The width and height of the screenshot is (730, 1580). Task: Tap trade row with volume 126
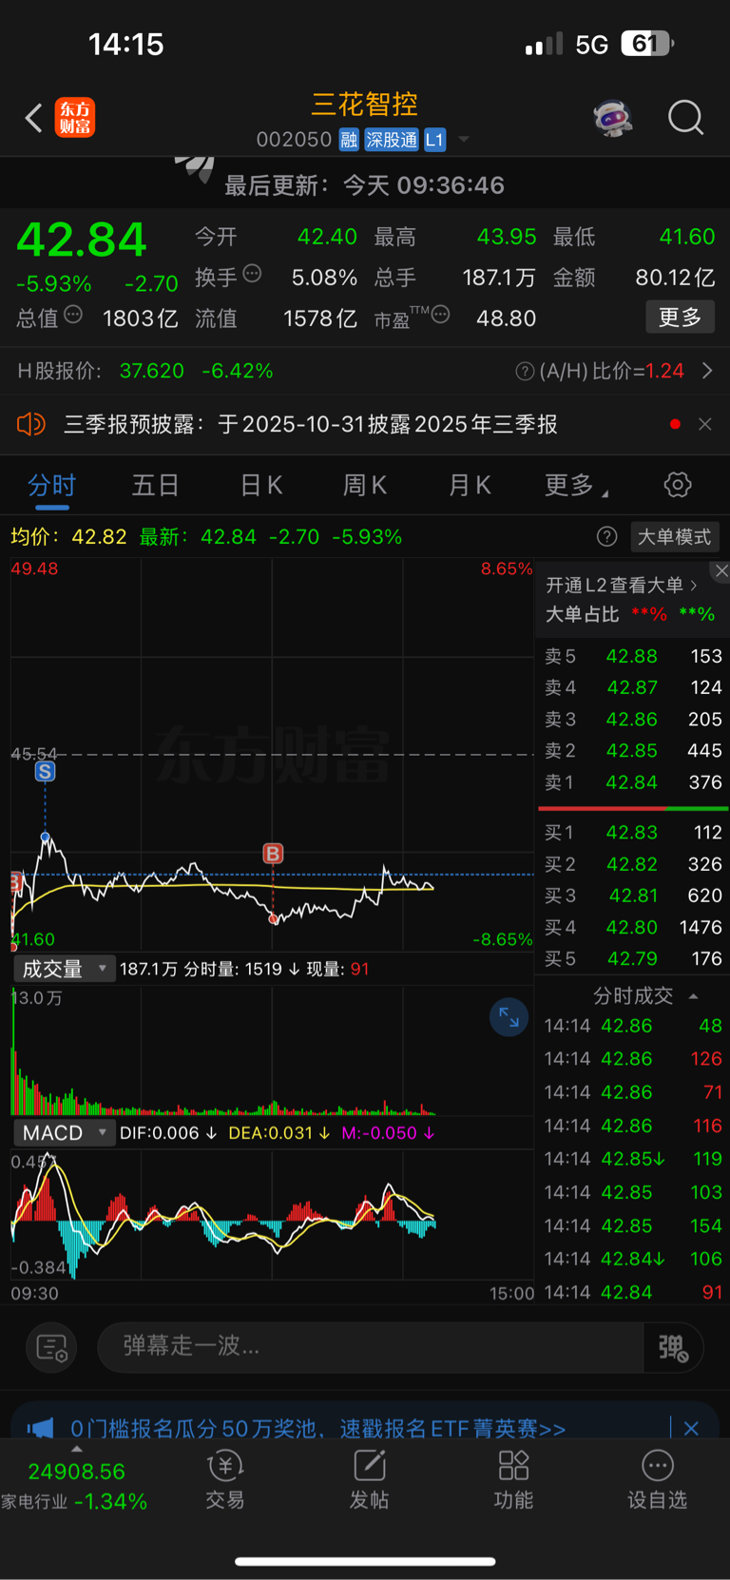click(x=633, y=1059)
